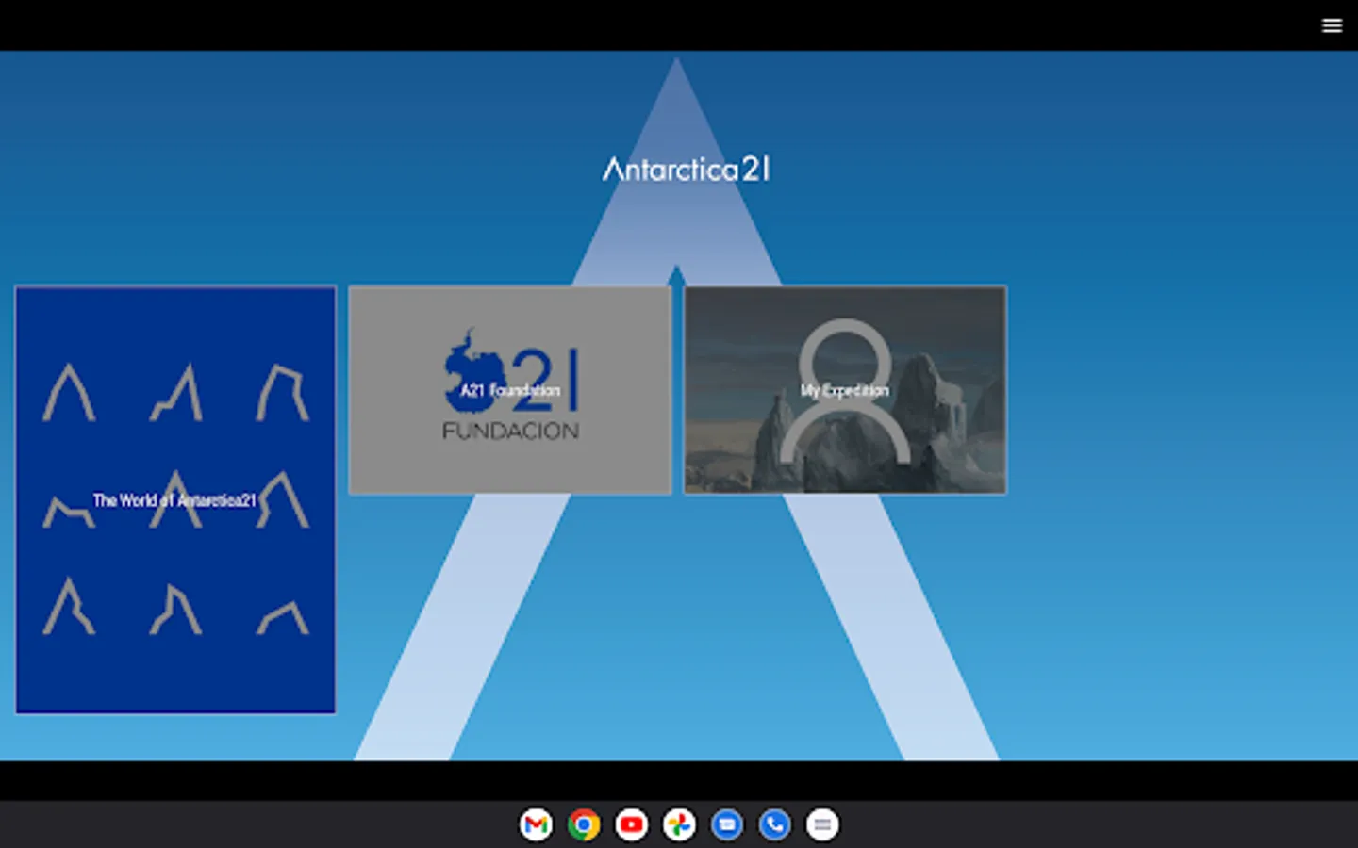Open the My Expedition tile
The height and width of the screenshot is (848, 1358).
[845, 390]
